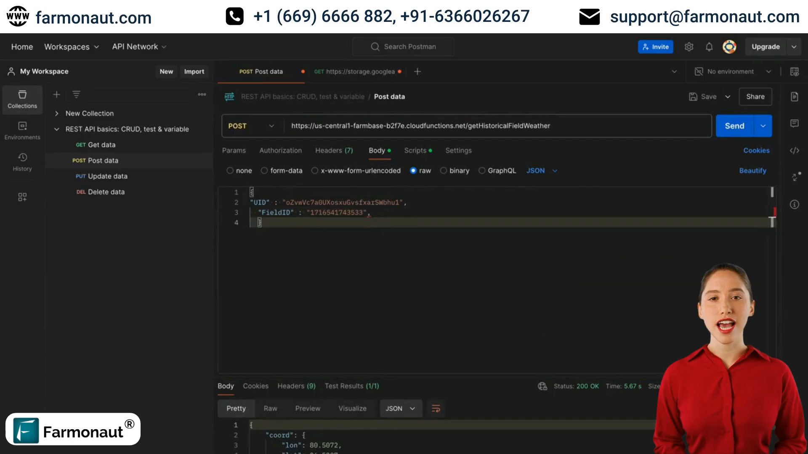808x454 pixels.
Task: Click the Test Results tab in response
Action: 352,386
